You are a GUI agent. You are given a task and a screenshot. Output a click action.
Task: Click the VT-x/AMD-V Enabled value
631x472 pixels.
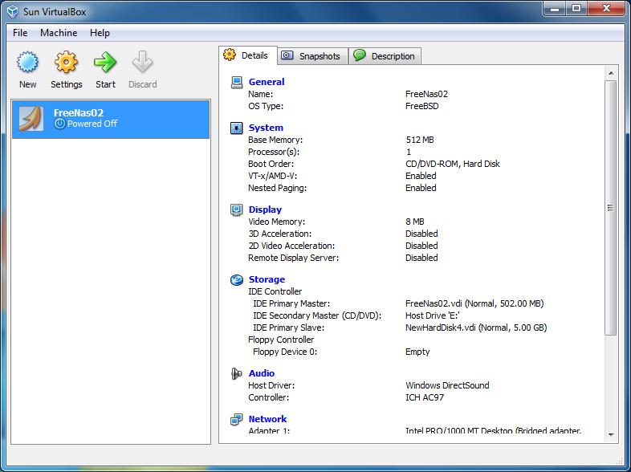coord(421,176)
